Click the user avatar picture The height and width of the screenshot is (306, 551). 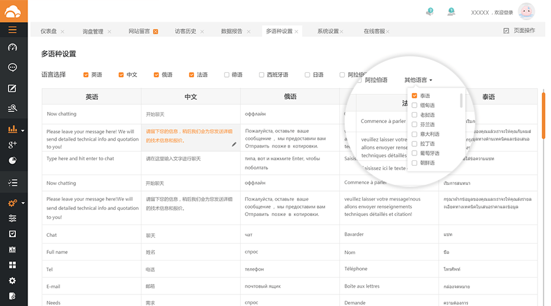click(x=527, y=12)
